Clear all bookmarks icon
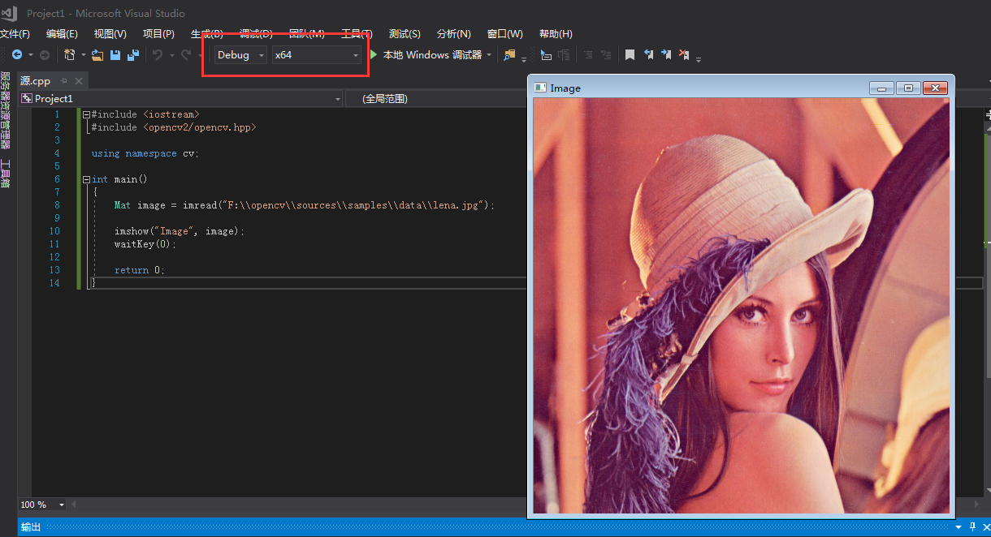The height and width of the screenshot is (537, 991). coord(684,55)
